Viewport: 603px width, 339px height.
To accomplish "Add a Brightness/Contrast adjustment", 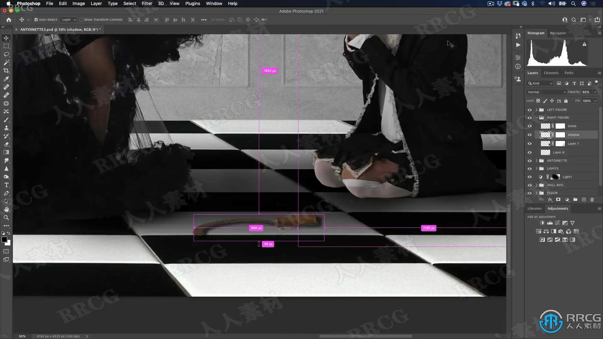I will (542, 223).
